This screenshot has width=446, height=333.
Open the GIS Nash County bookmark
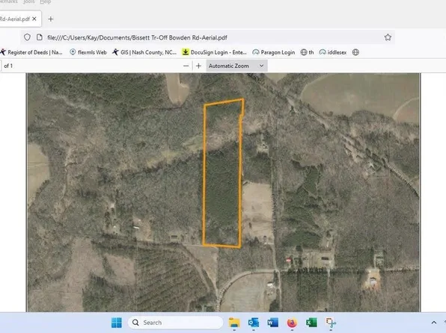click(144, 52)
